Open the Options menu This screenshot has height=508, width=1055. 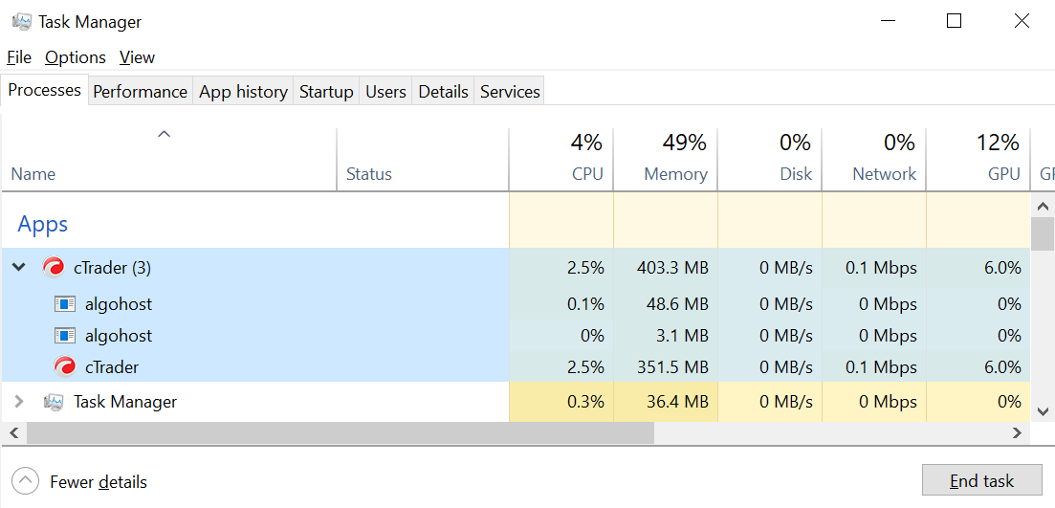[76, 57]
